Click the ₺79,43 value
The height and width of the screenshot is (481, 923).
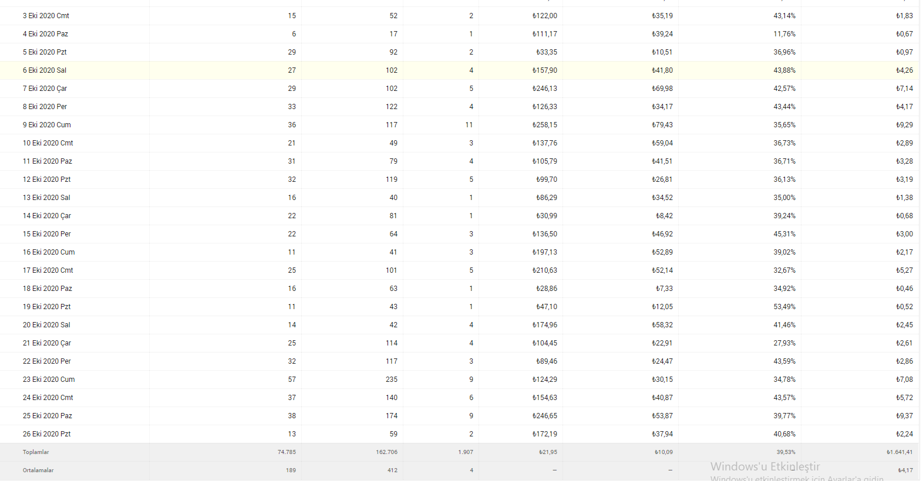pyautogui.click(x=662, y=125)
